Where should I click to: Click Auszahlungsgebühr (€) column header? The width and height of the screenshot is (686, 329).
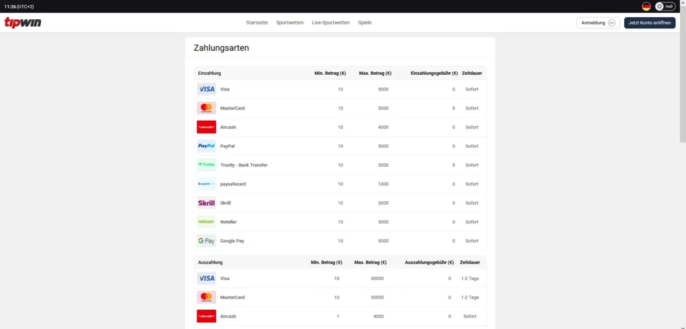coord(430,262)
